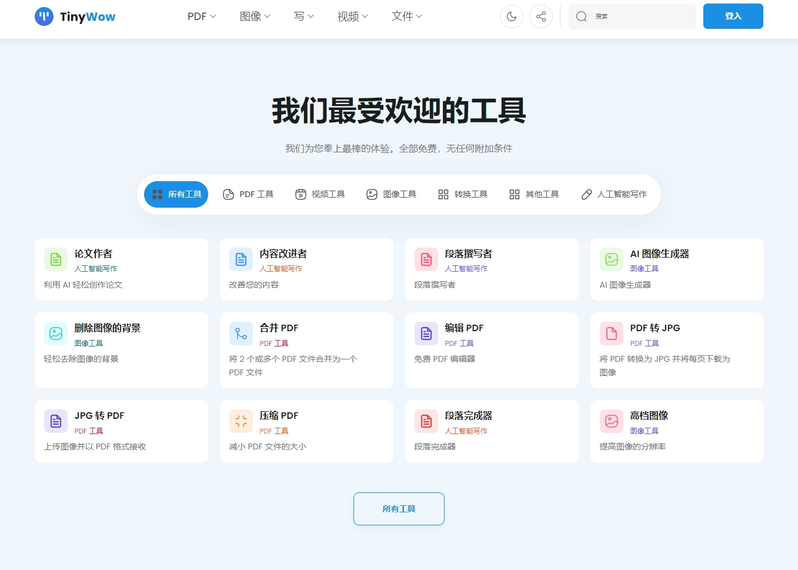Click the 登入 login button
The image size is (798, 570).
[x=733, y=16]
